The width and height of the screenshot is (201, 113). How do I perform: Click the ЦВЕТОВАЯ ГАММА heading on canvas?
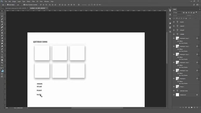tap(40, 42)
